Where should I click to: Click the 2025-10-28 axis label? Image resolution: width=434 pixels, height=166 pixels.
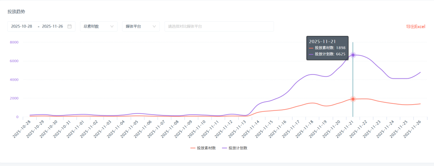[x=21, y=129]
